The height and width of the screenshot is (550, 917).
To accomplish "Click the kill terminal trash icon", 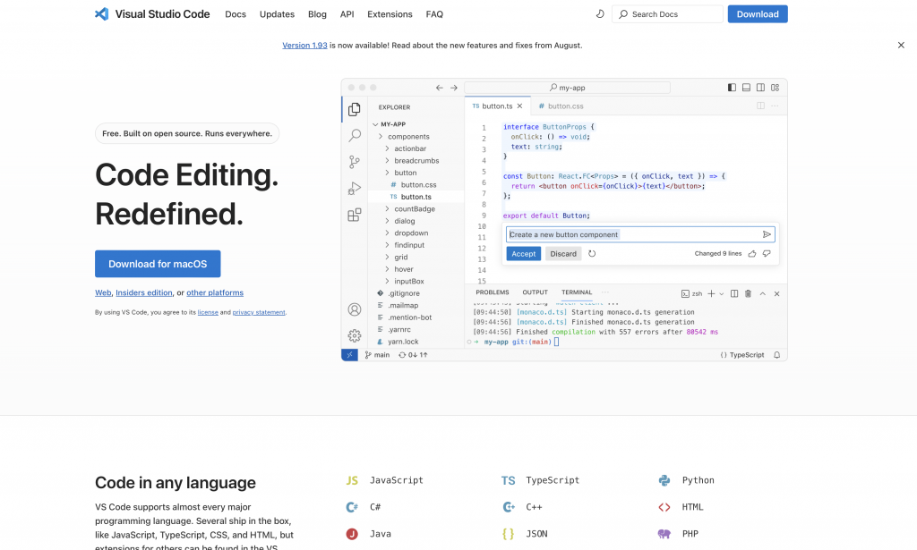I will (x=748, y=293).
